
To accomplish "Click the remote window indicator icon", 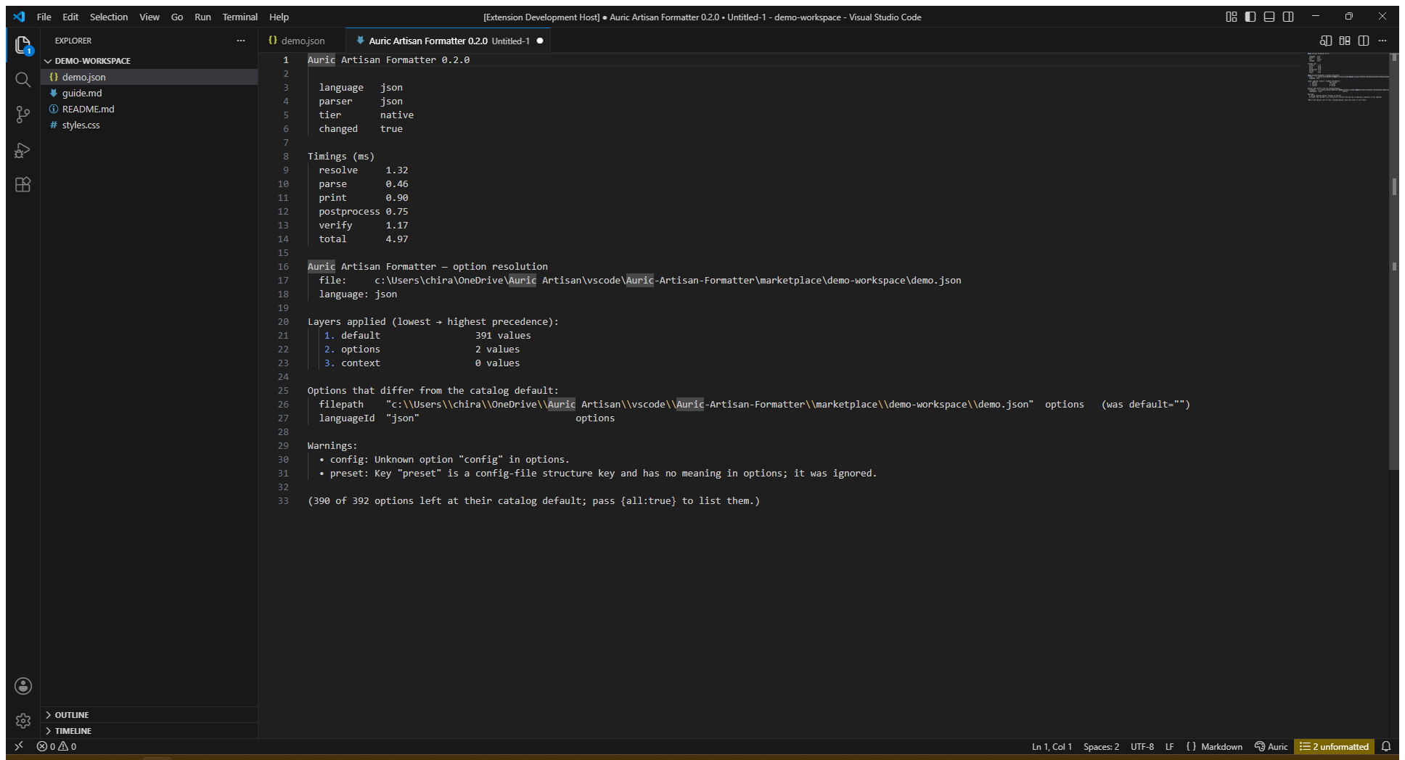I will pyautogui.click(x=19, y=746).
